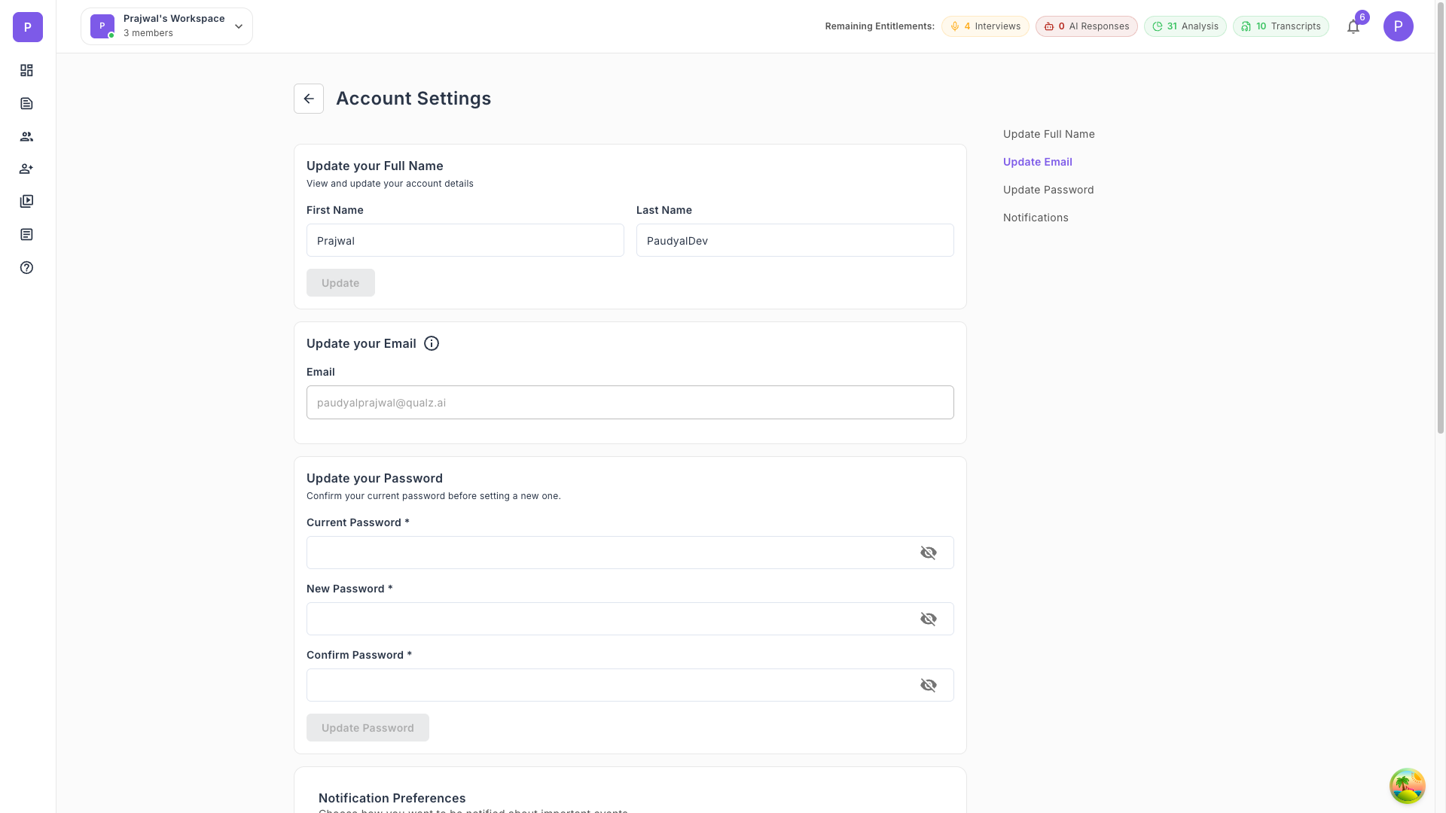Open the team members icon in sidebar
The width and height of the screenshot is (1446, 813).
tap(26, 136)
